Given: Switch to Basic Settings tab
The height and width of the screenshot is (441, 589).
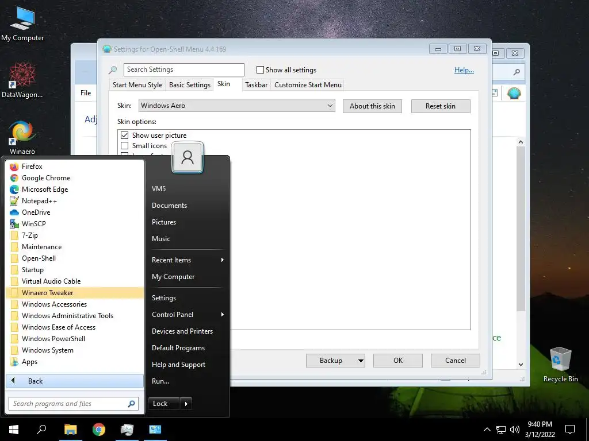Looking at the screenshot, I should click(x=190, y=85).
